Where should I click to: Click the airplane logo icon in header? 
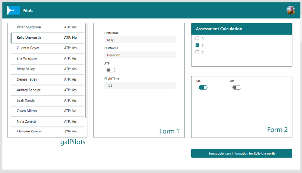[14, 10]
